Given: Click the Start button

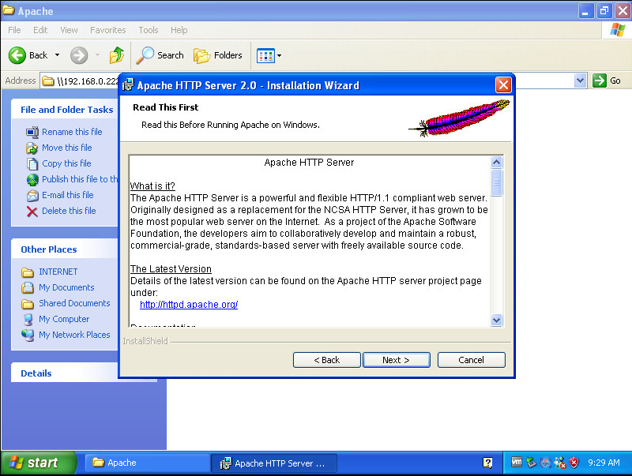Looking at the screenshot, I should tap(38, 463).
